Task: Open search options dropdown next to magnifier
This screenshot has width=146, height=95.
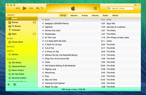Action: tap(109, 8)
